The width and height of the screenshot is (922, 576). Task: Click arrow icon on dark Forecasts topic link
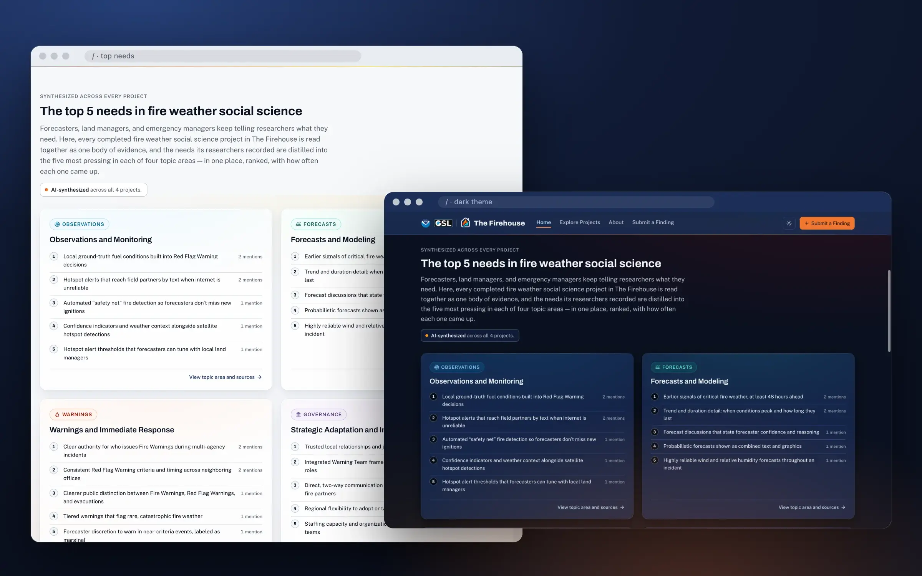point(843,507)
